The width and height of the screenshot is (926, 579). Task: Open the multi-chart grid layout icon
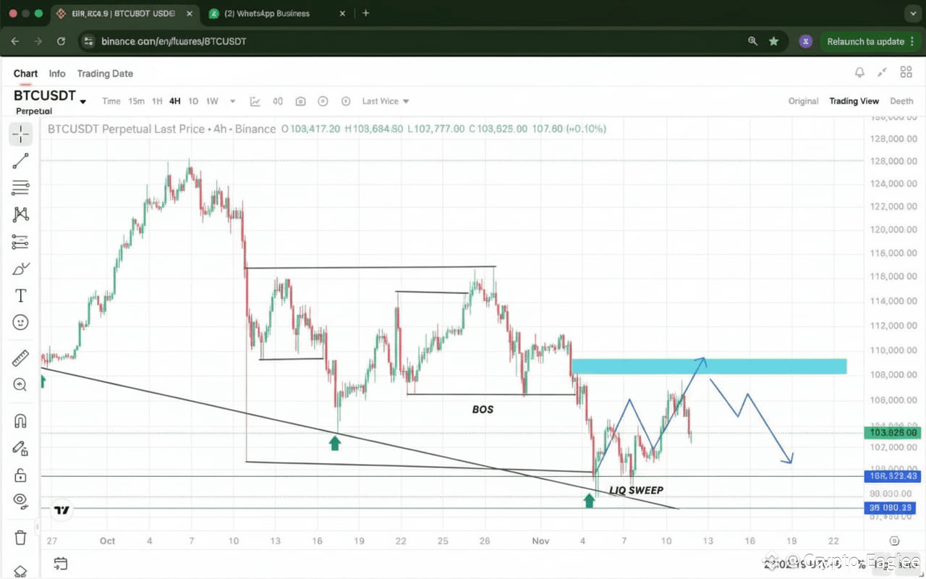(x=906, y=72)
